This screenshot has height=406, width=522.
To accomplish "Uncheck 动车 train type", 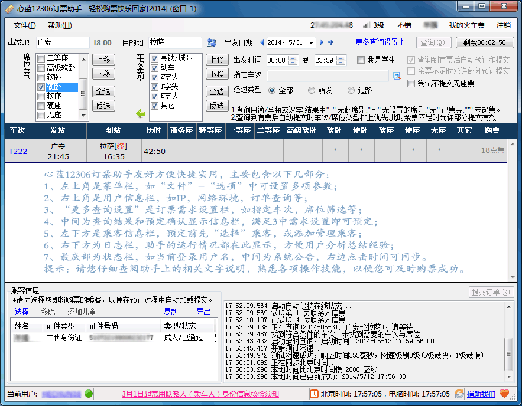I will [154, 68].
